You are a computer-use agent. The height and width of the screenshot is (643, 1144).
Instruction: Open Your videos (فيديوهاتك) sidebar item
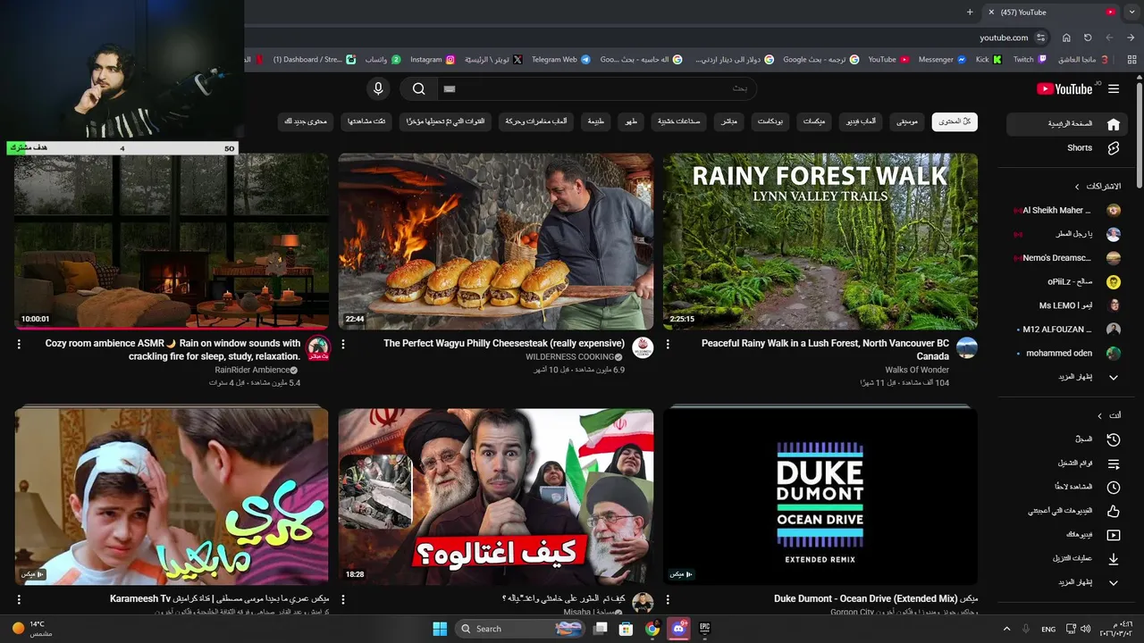(x=1067, y=535)
